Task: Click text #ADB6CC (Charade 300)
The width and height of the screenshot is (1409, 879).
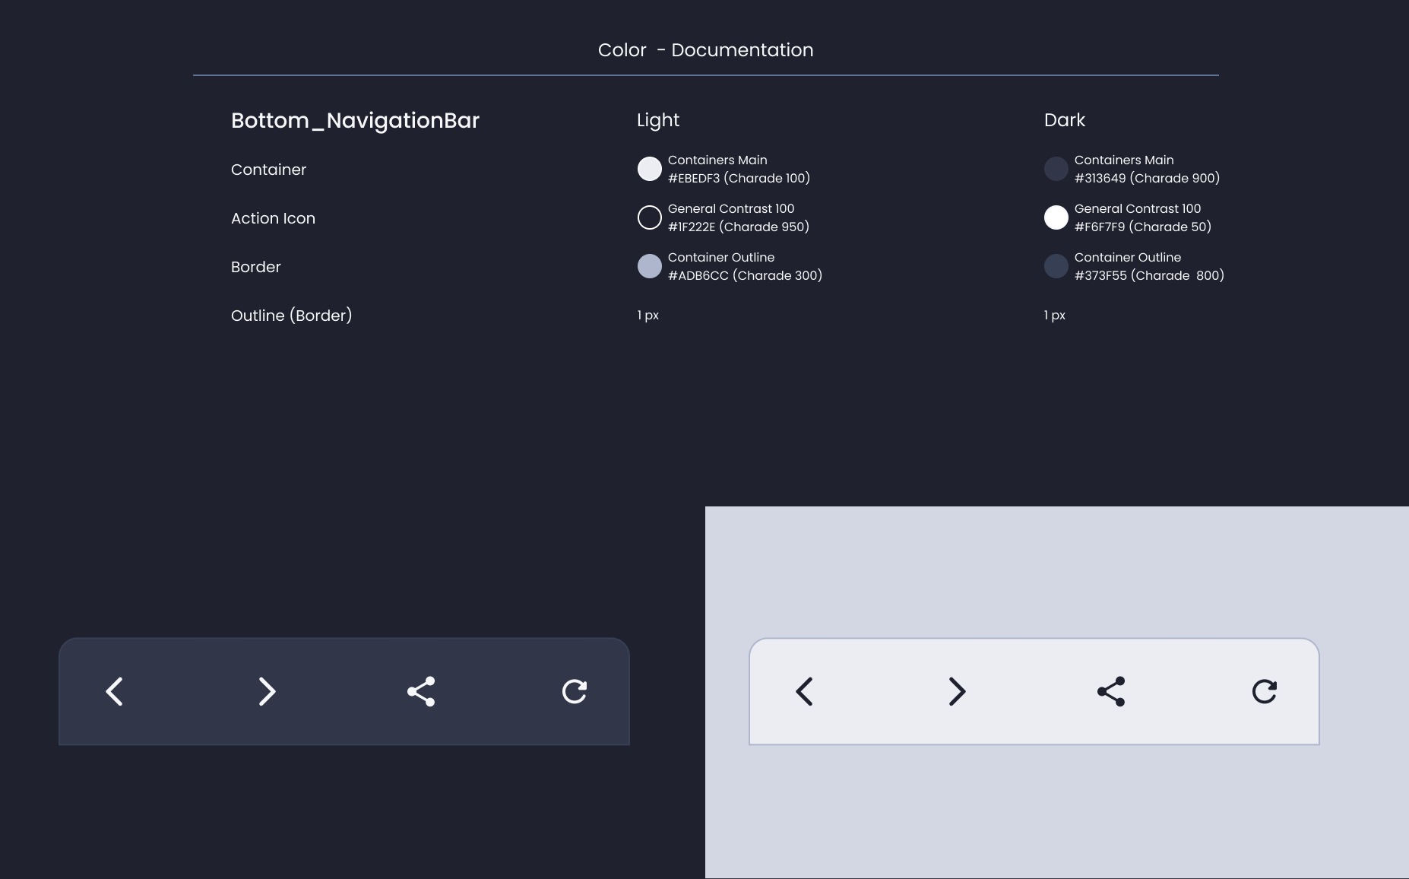Action: 745,275
